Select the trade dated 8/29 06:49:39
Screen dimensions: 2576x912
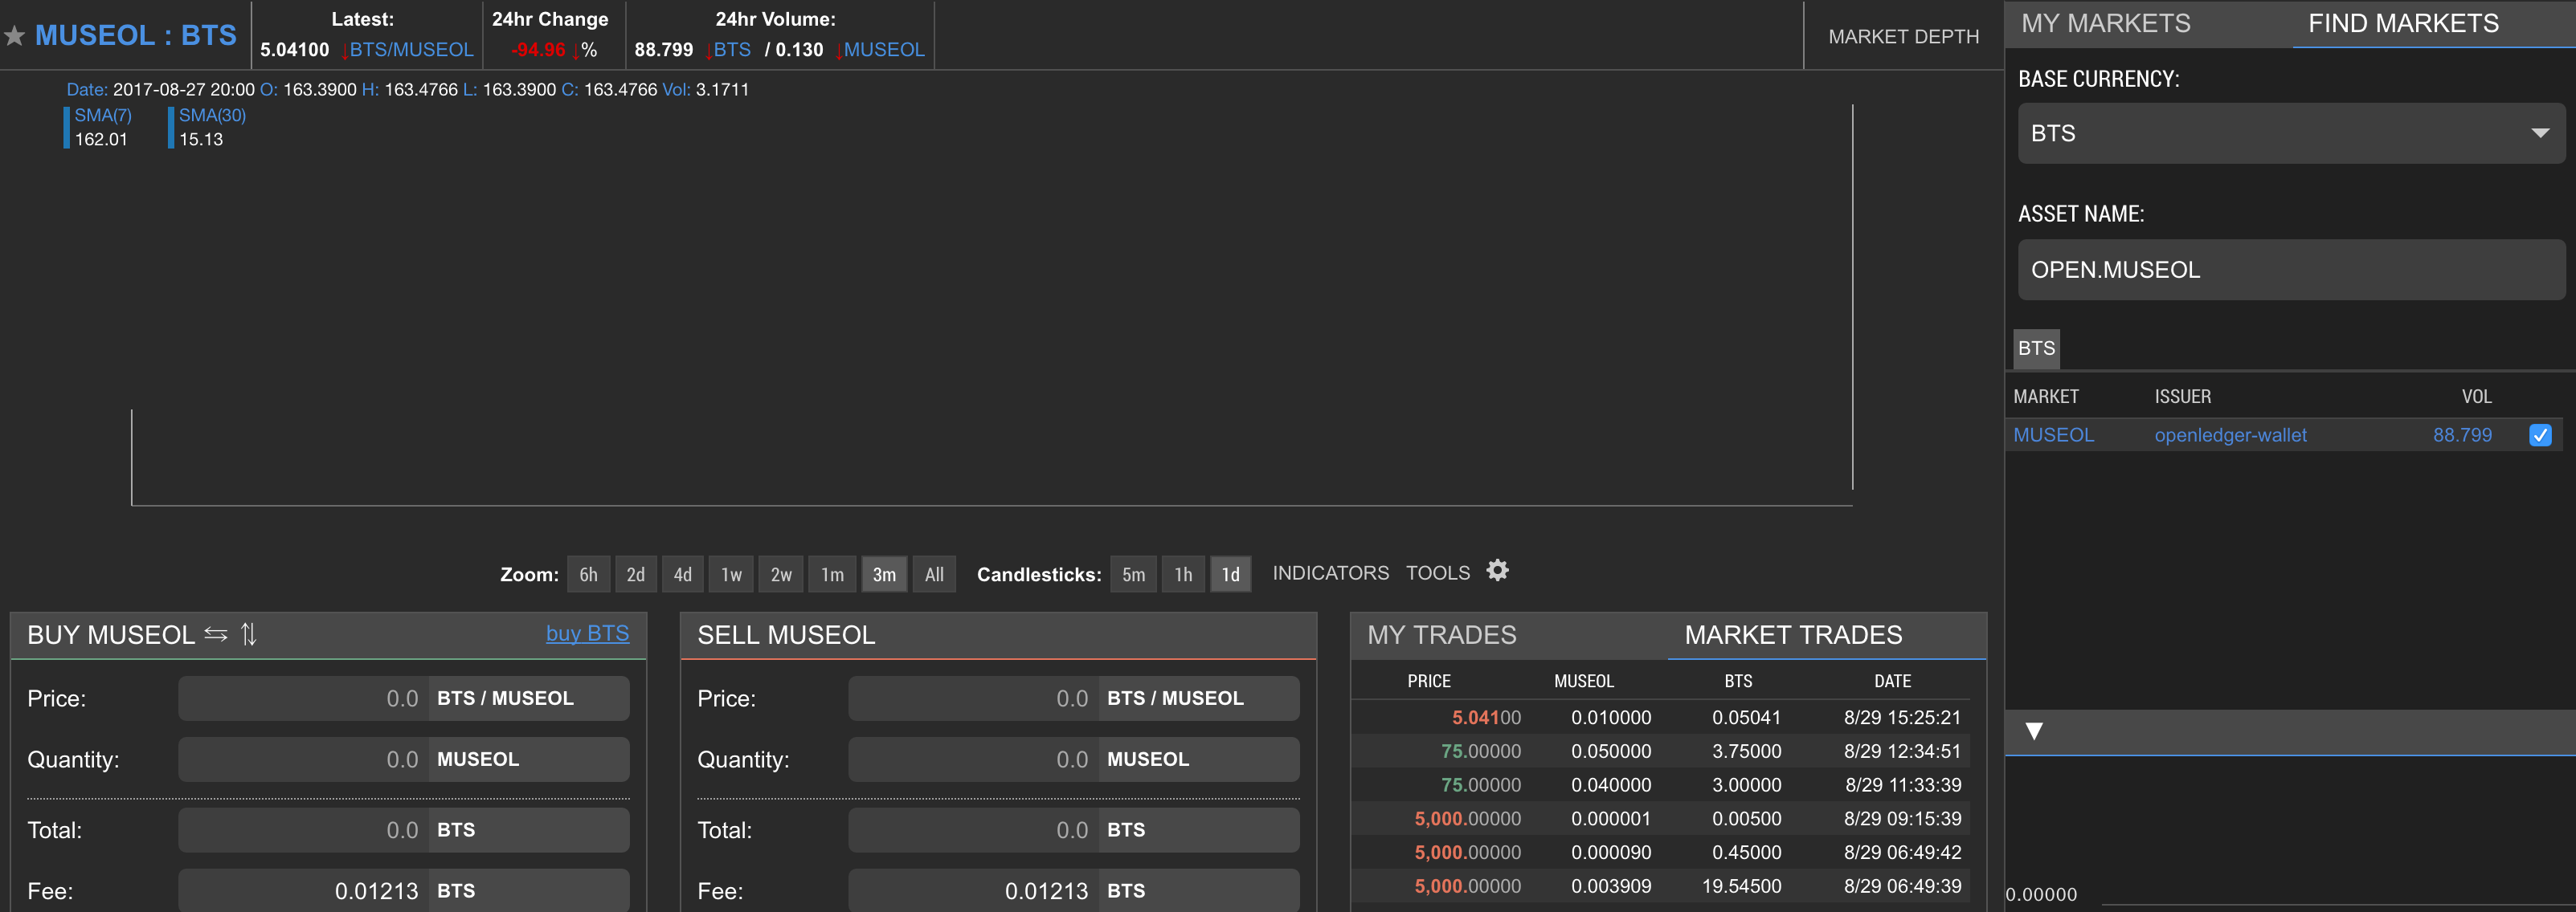pos(1660,886)
